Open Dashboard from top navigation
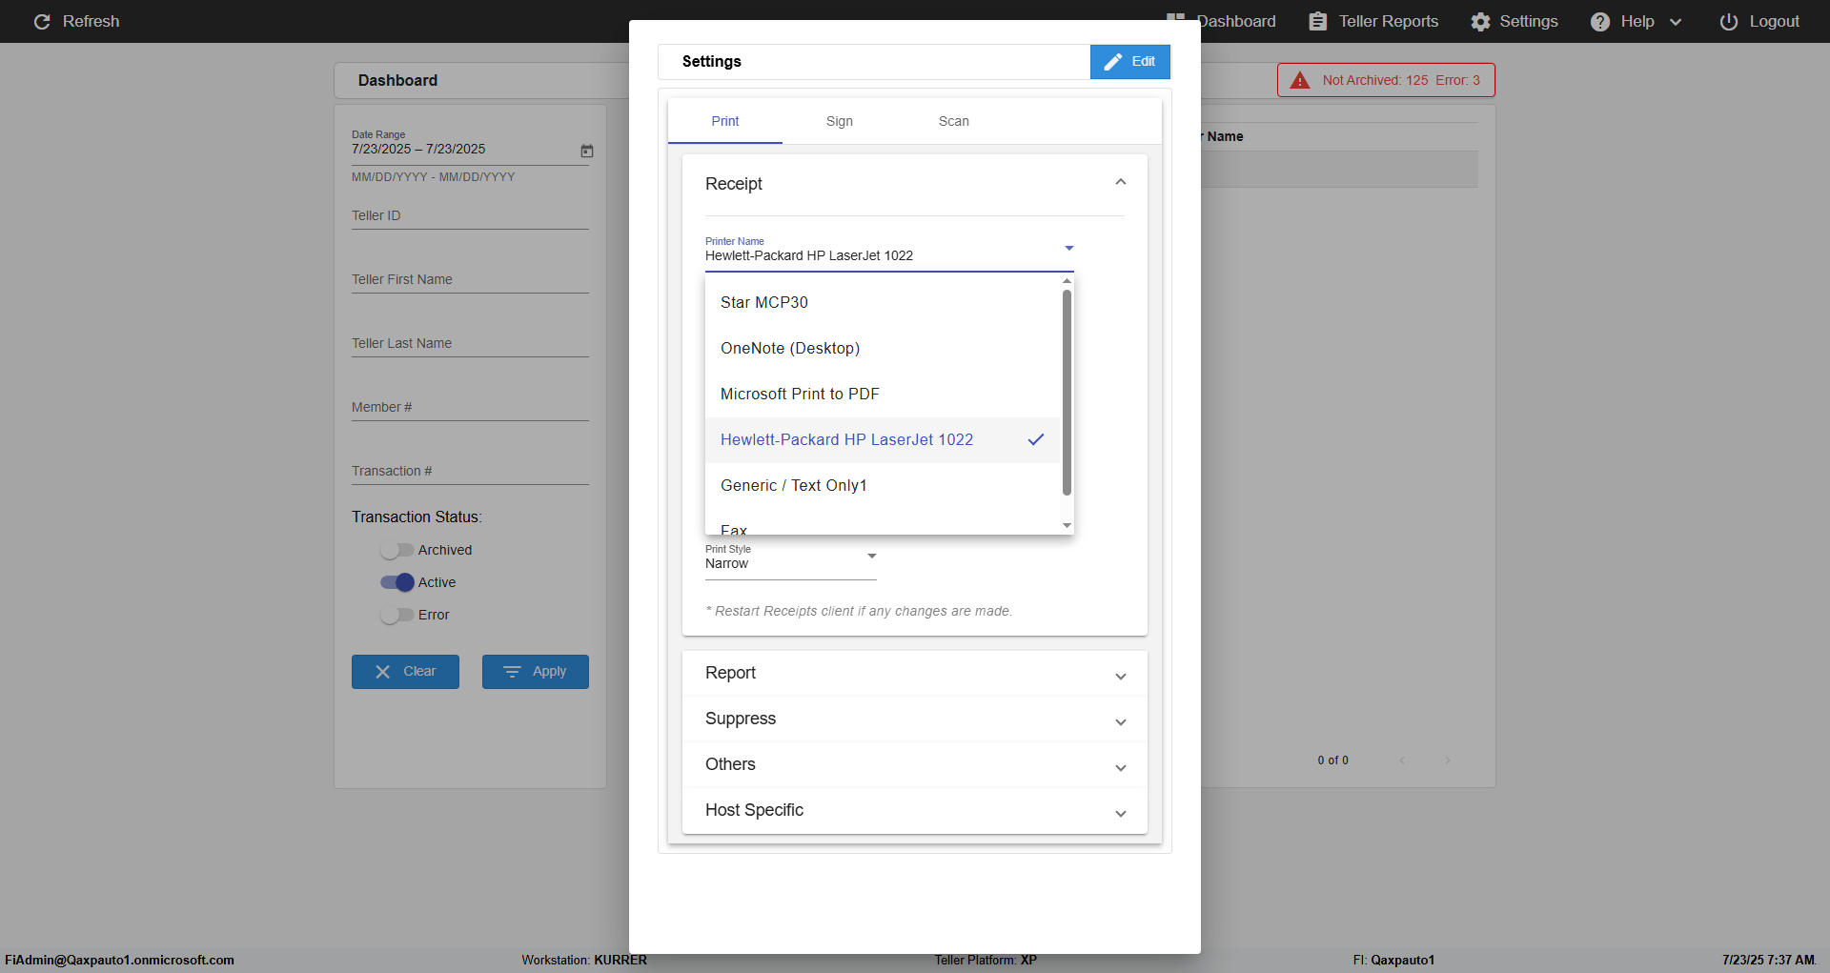The width and height of the screenshot is (1830, 973). click(1235, 21)
